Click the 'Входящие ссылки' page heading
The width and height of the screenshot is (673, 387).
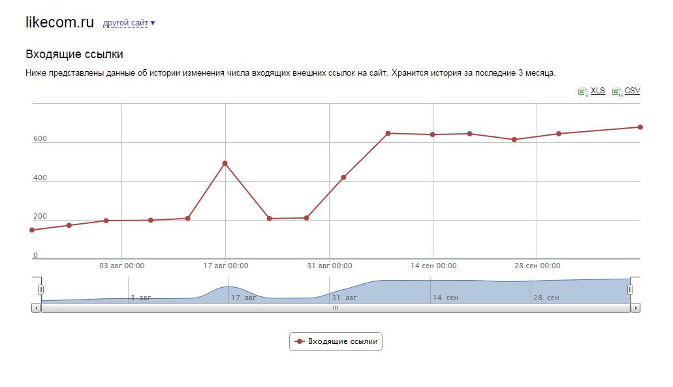coord(74,54)
